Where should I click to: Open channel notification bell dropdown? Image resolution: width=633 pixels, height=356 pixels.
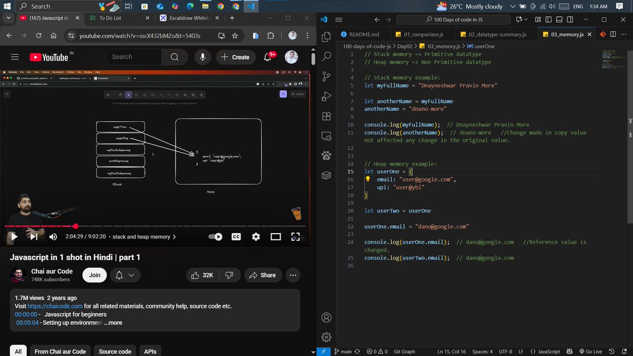(x=125, y=275)
